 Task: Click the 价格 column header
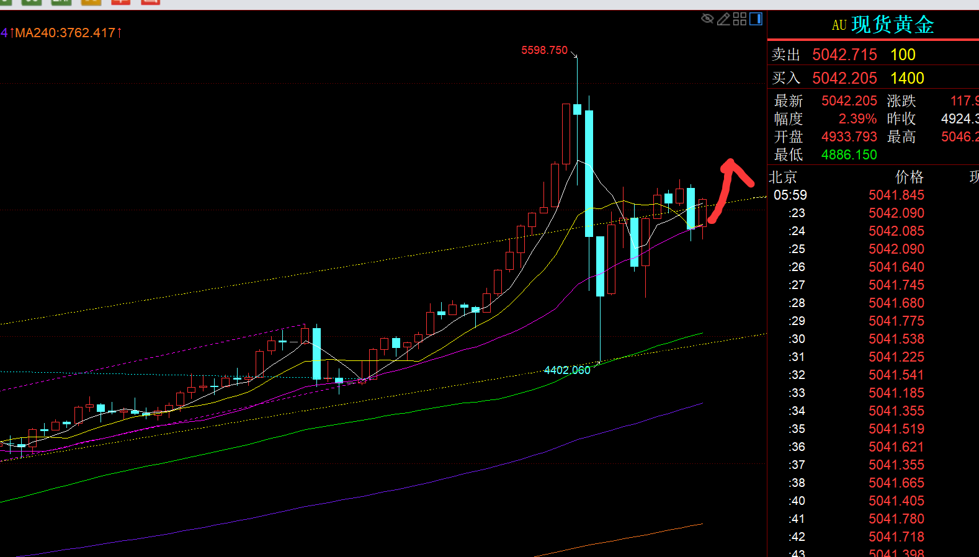click(910, 177)
